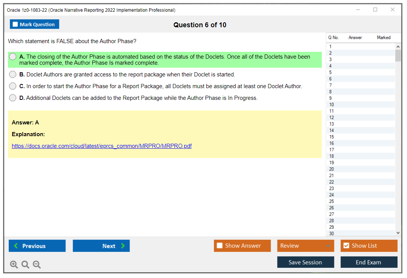This screenshot has width=407, height=278.
Task: Click the zoom in magnifier icon
Action: click(14, 265)
